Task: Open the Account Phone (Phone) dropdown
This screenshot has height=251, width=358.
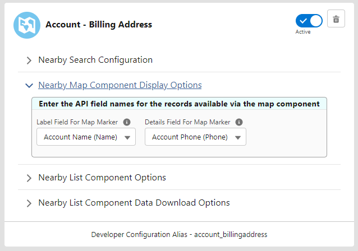Action: click(x=190, y=137)
